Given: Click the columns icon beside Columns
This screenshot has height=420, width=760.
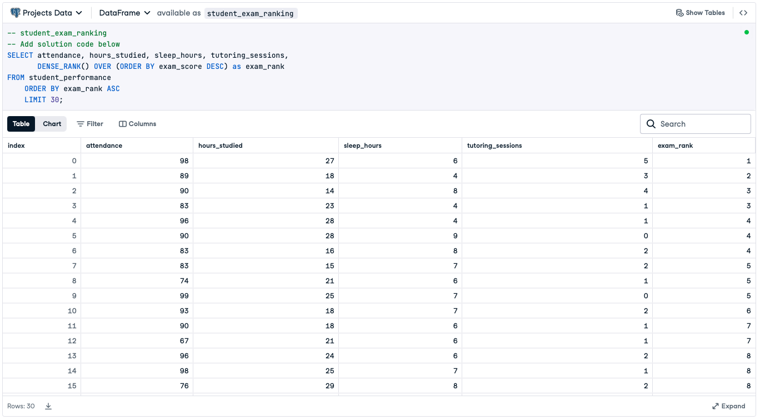Looking at the screenshot, I should [123, 124].
